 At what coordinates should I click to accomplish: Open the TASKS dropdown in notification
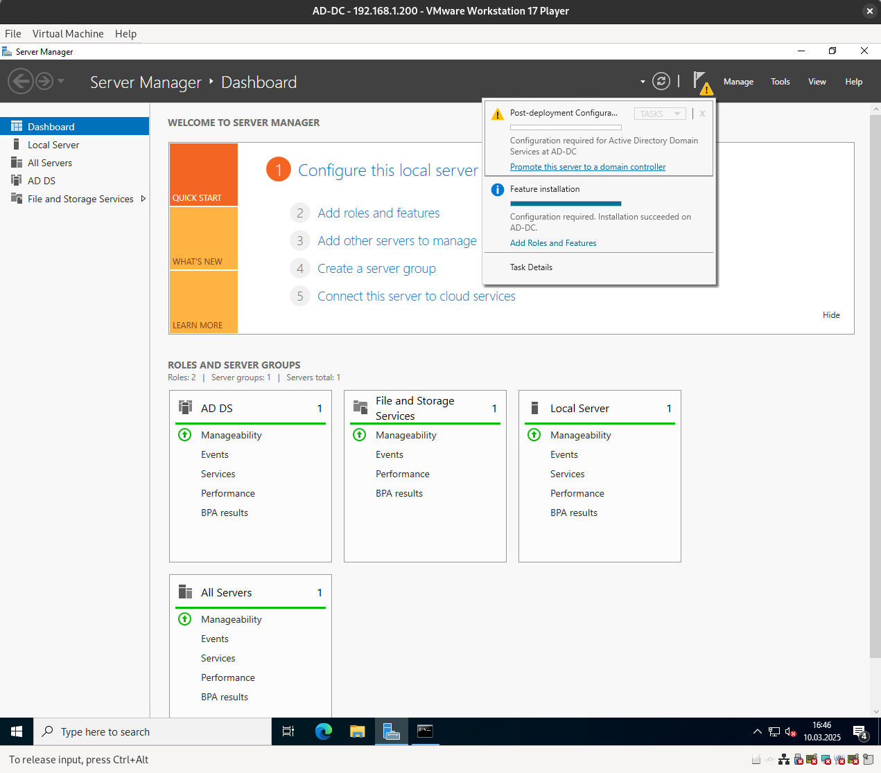(x=660, y=114)
